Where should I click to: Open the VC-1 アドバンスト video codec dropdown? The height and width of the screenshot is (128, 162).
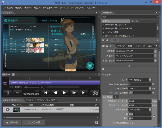coord(155,56)
